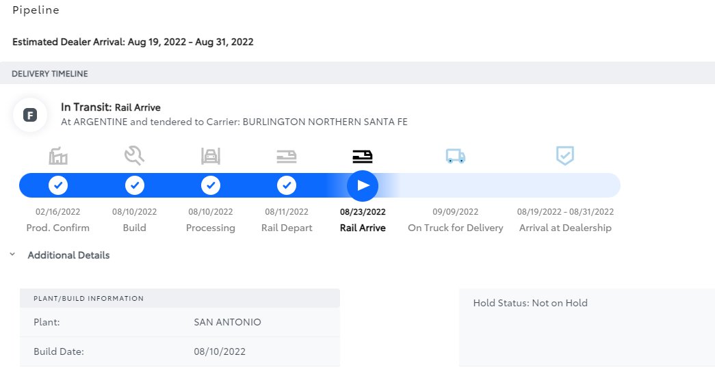This screenshot has width=715, height=387.
Task: Click the In Transit: Rail Arrive status
Action: coord(111,107)
